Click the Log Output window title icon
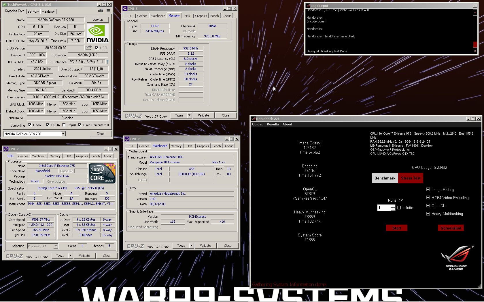The height and width of the screenshot is (302, 484). coord(308,6)
